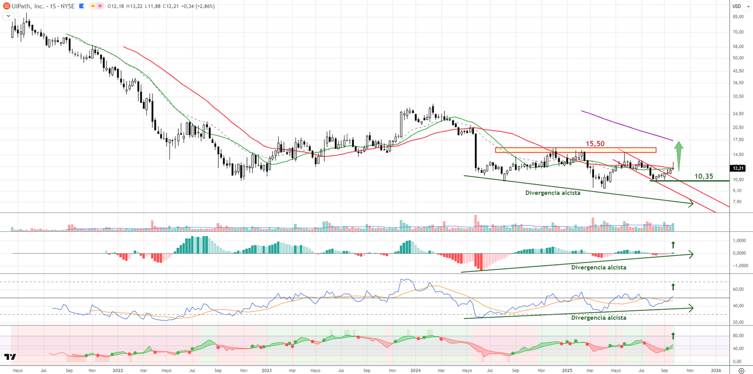Click the pink wavy data status icon
Viewport: 753px width, 374px height.
[100, 6]
